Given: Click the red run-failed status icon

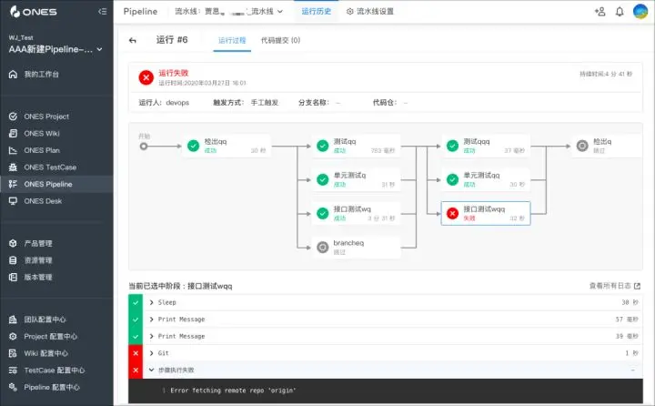Looking at the screenshot, I should click(146, 77).
